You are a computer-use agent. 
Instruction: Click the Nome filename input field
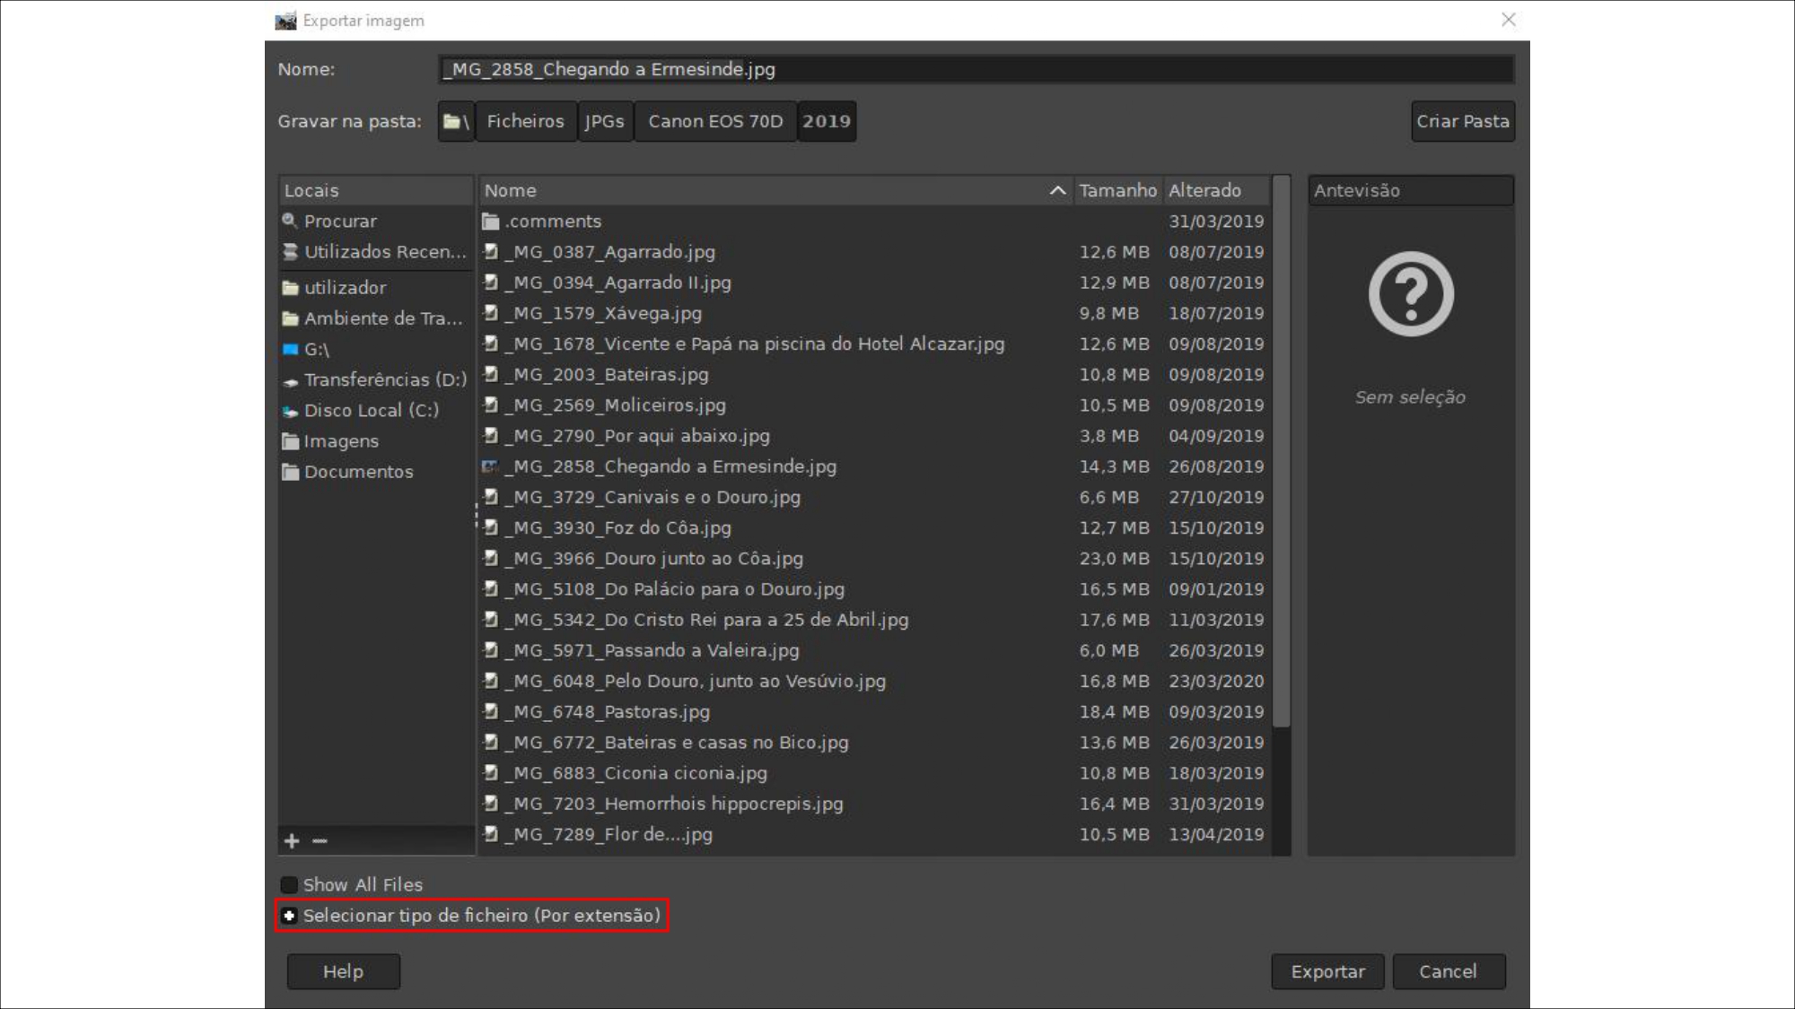click(x=975, y=69)
